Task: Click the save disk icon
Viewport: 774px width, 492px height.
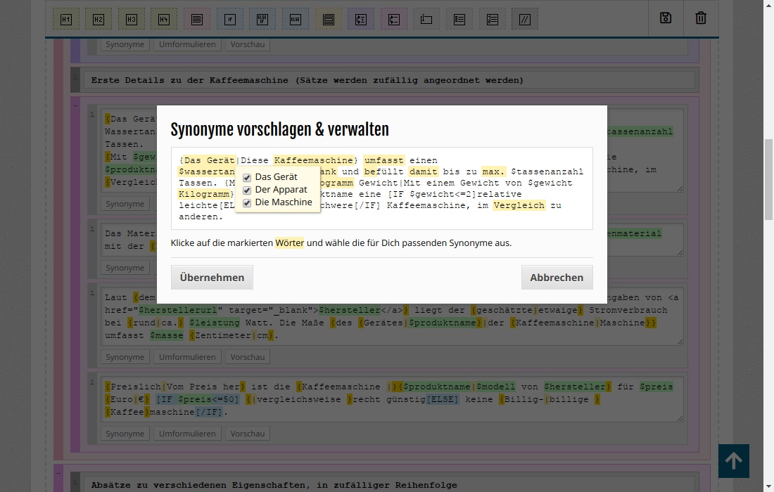Action: click(666, 18)
